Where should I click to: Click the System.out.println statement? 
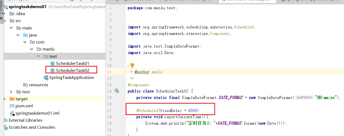[216, 123]
